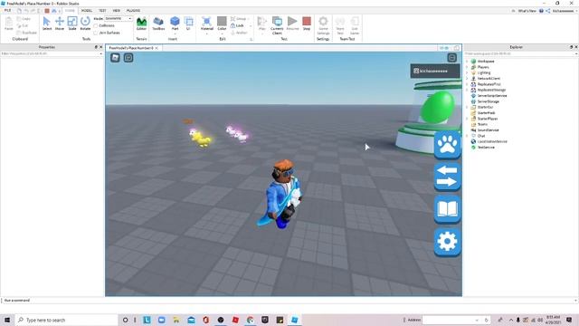Insert a new Part
This screenshot has width=579, height=326.
click(x=175, y=24)
